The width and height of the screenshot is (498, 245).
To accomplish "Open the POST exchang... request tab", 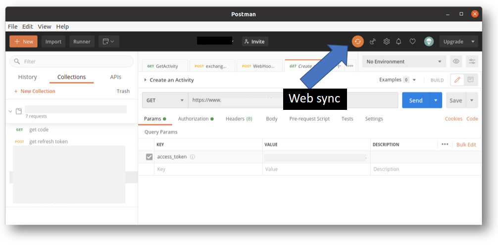I will 212,66.
